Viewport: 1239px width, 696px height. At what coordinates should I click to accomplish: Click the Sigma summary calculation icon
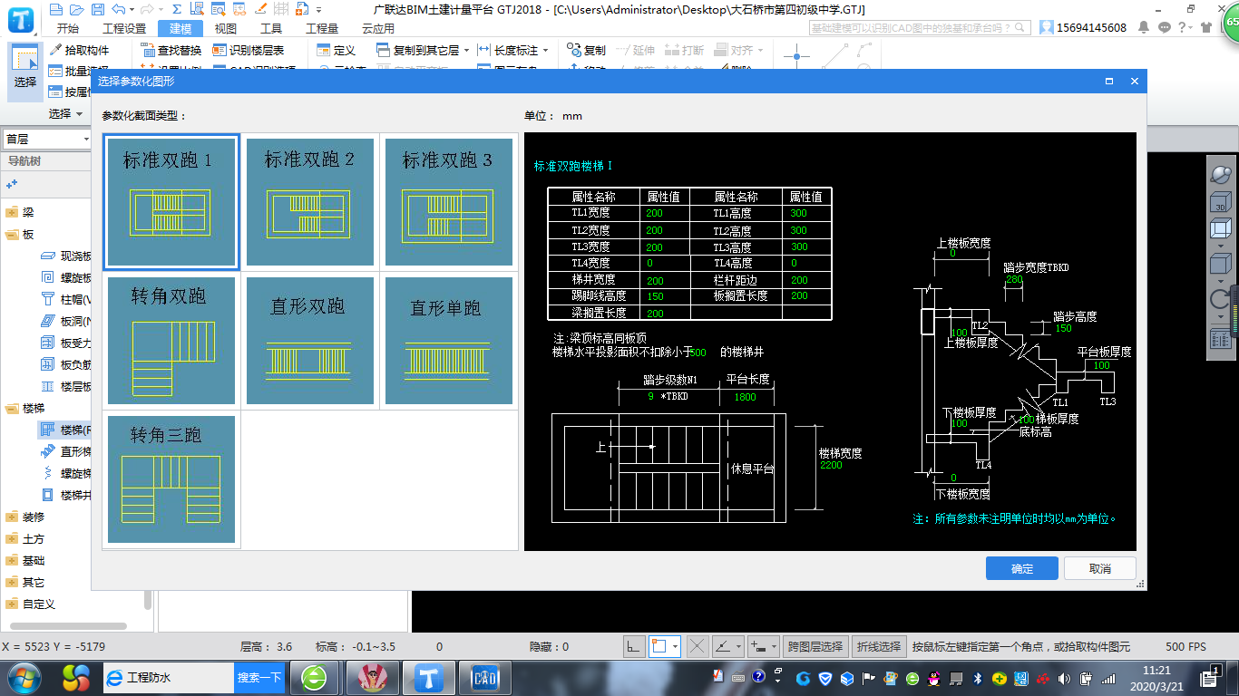click(176, 10)
